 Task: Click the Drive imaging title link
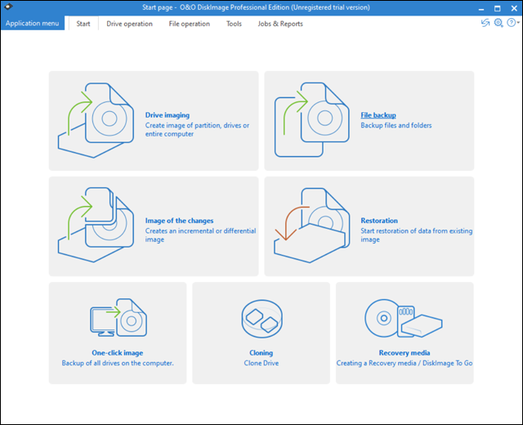(x=167, y=115)
